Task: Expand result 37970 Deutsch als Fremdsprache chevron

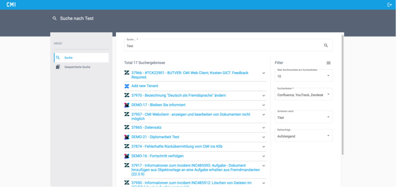Action: [264, 95]
